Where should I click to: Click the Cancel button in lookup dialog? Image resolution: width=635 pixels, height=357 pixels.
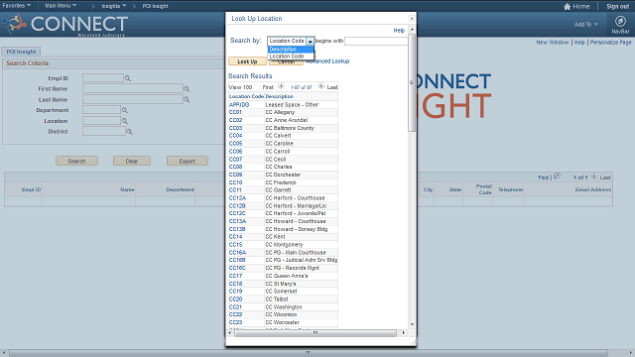coord(286,62)
